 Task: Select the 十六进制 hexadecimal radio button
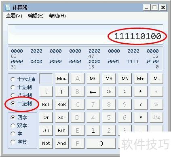point(13,79)
